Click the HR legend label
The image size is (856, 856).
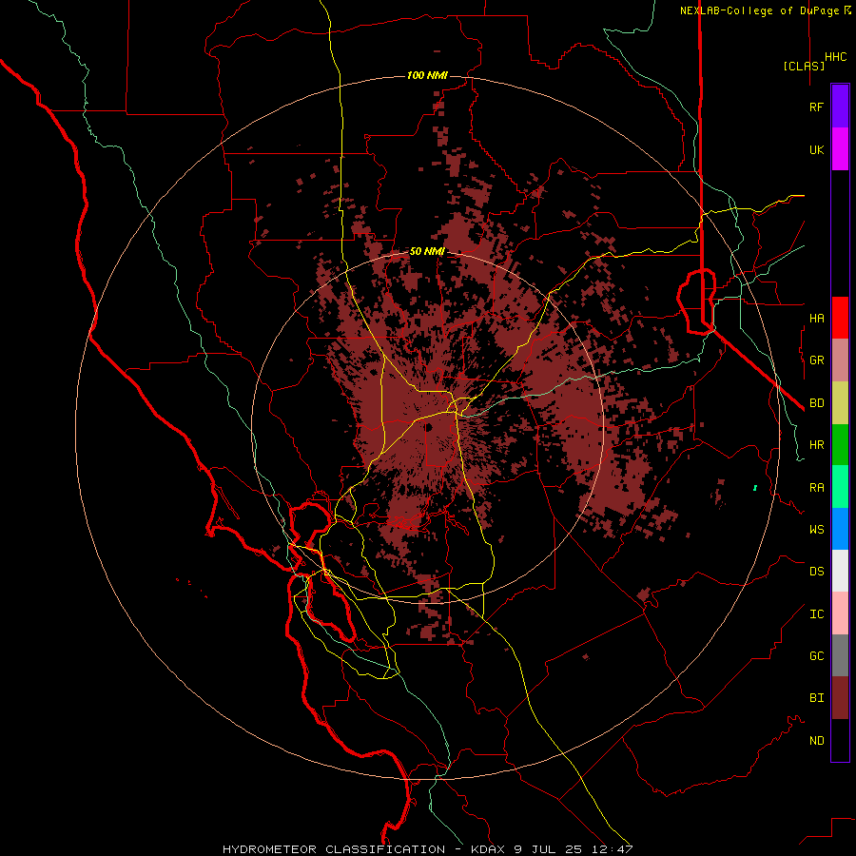(x=816, y=445)
